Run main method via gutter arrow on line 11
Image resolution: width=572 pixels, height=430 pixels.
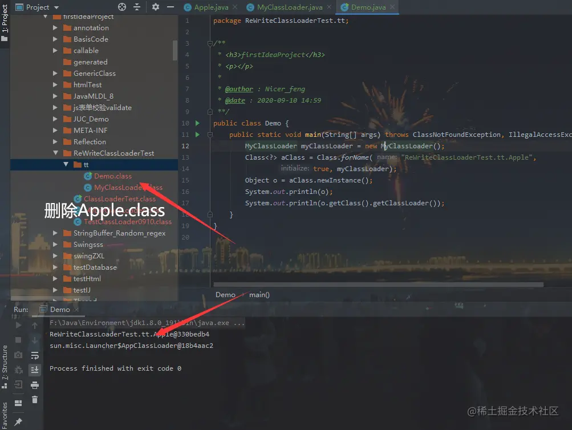[x=197, y=135]
